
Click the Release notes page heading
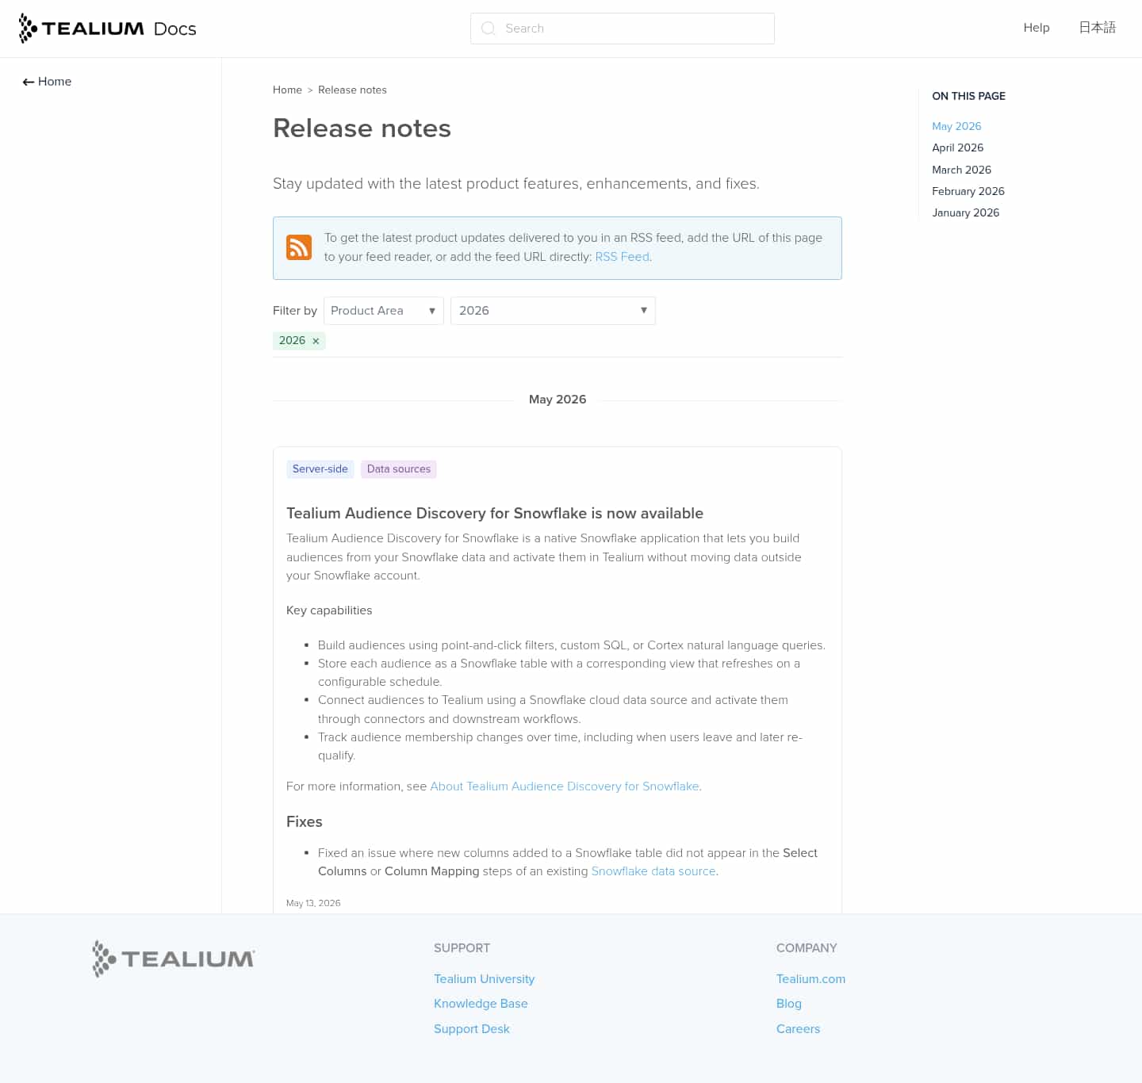pos(362,128)
